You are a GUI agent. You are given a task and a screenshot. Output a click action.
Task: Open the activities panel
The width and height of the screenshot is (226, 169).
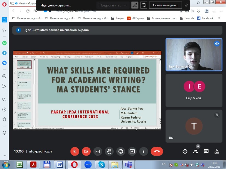217,151
